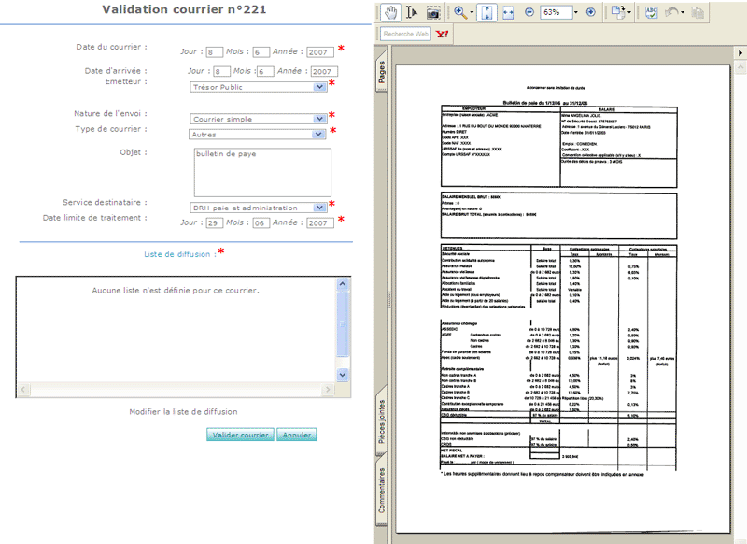Image resolution: width=747 pixels, height=544 pixels.
Task: Click the Aucune liste n'est définie message
Action: click(x=176, y=291)
